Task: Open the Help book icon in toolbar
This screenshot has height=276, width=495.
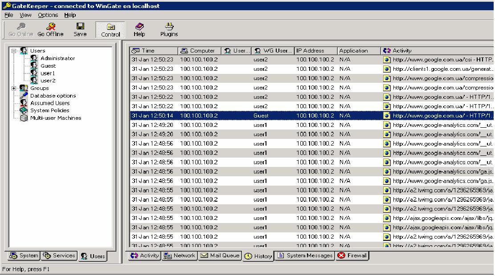Action: 139,27
